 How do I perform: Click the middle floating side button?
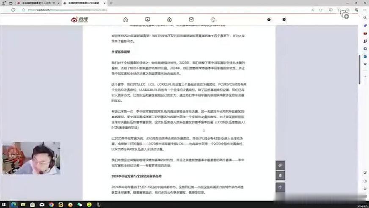click(280, 175)
